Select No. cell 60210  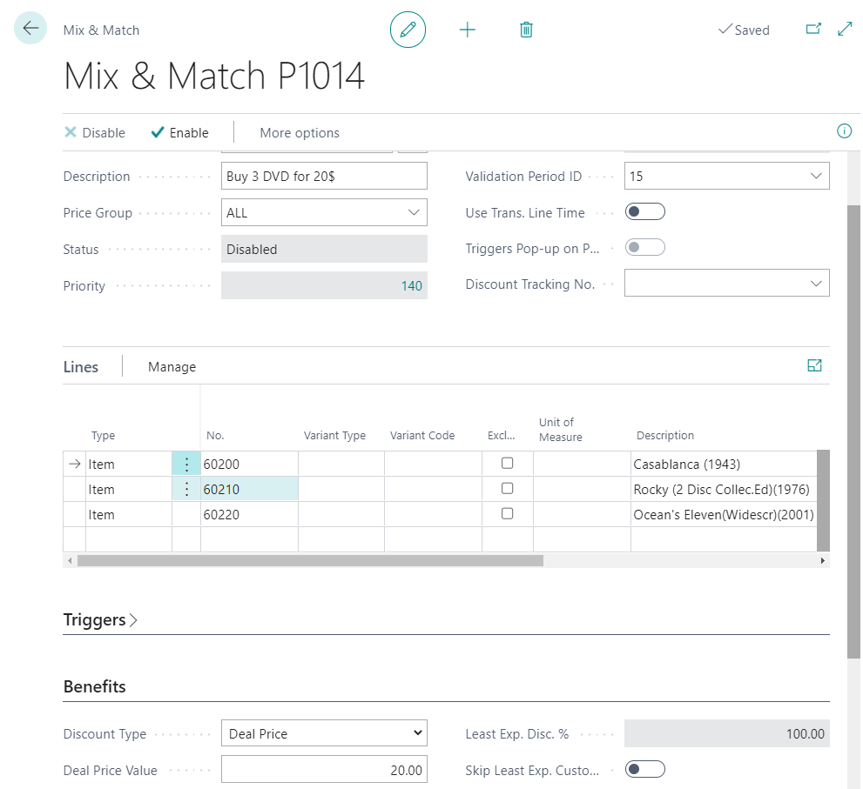249,490
